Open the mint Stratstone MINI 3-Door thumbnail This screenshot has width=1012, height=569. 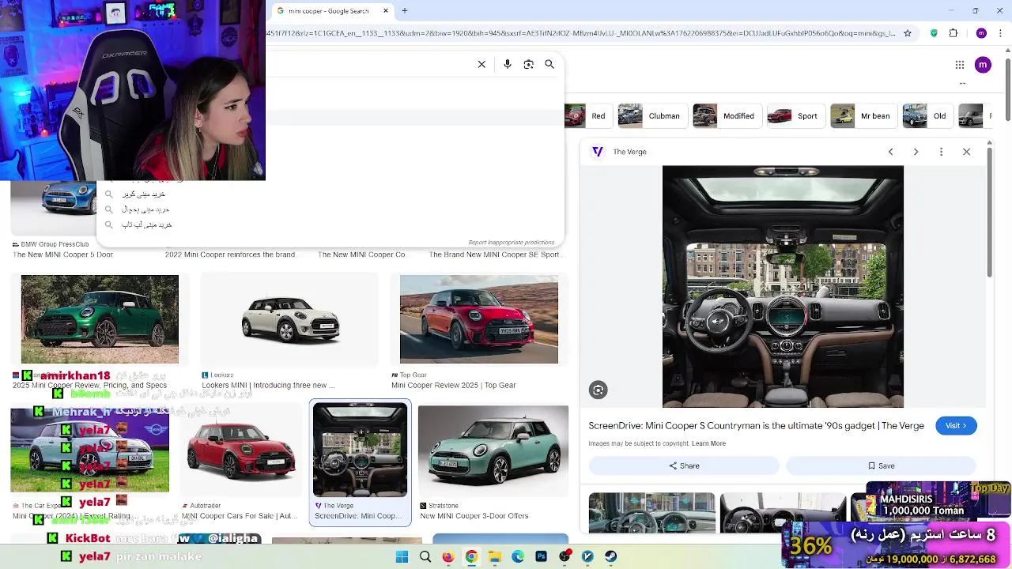tap(493, 450)
